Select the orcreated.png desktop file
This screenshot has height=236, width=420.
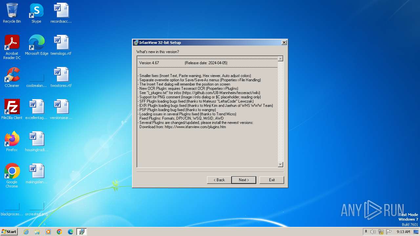(36, 209)
